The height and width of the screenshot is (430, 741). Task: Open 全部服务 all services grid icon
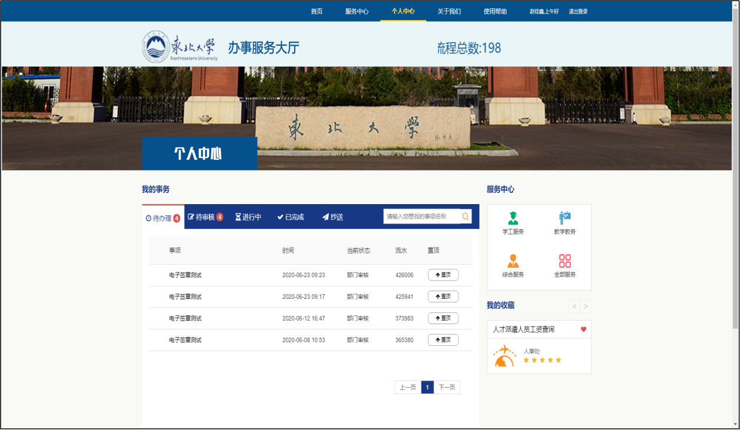[564, 261]
